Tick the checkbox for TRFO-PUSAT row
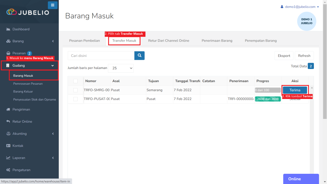 [x=75, y=99]
